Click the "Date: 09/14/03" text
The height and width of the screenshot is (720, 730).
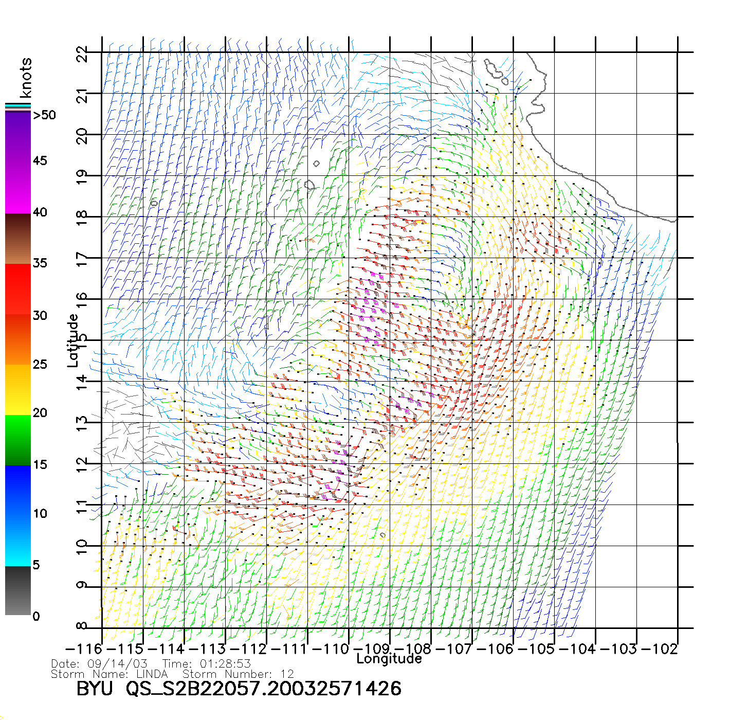pos(99,664)
